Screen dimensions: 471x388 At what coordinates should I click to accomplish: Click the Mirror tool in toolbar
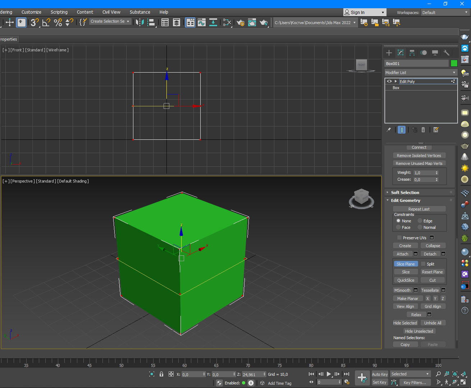point(140,23)
